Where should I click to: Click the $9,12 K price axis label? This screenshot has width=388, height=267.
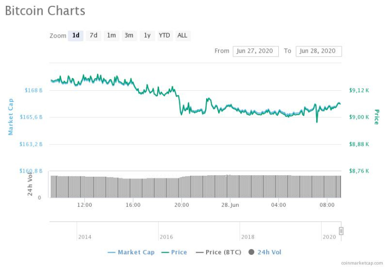[359, 90]
